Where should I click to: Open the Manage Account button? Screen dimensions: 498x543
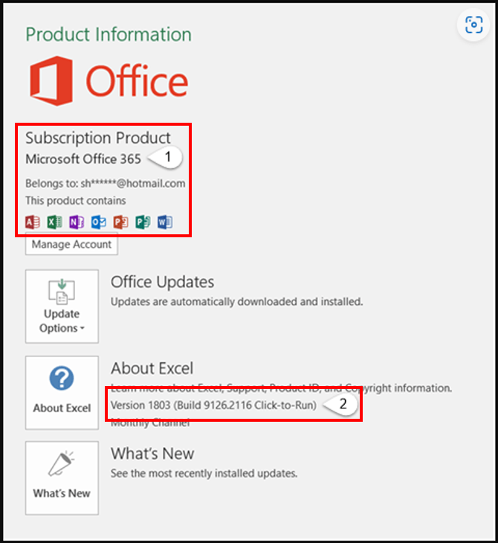tap(71, 245)
